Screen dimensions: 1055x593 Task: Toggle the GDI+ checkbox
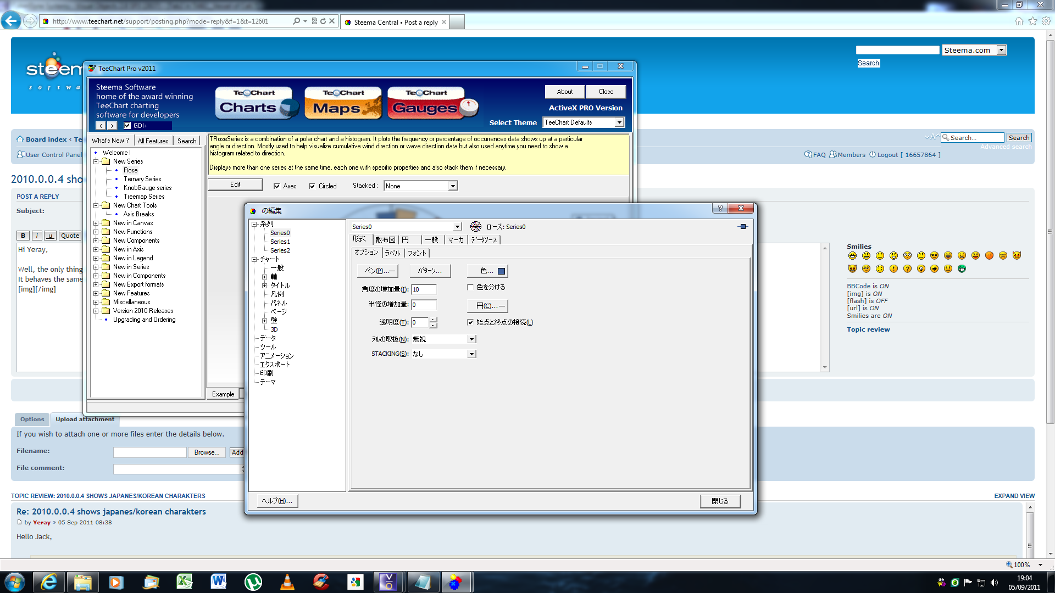pyautogui.click(x=127, y=126)
